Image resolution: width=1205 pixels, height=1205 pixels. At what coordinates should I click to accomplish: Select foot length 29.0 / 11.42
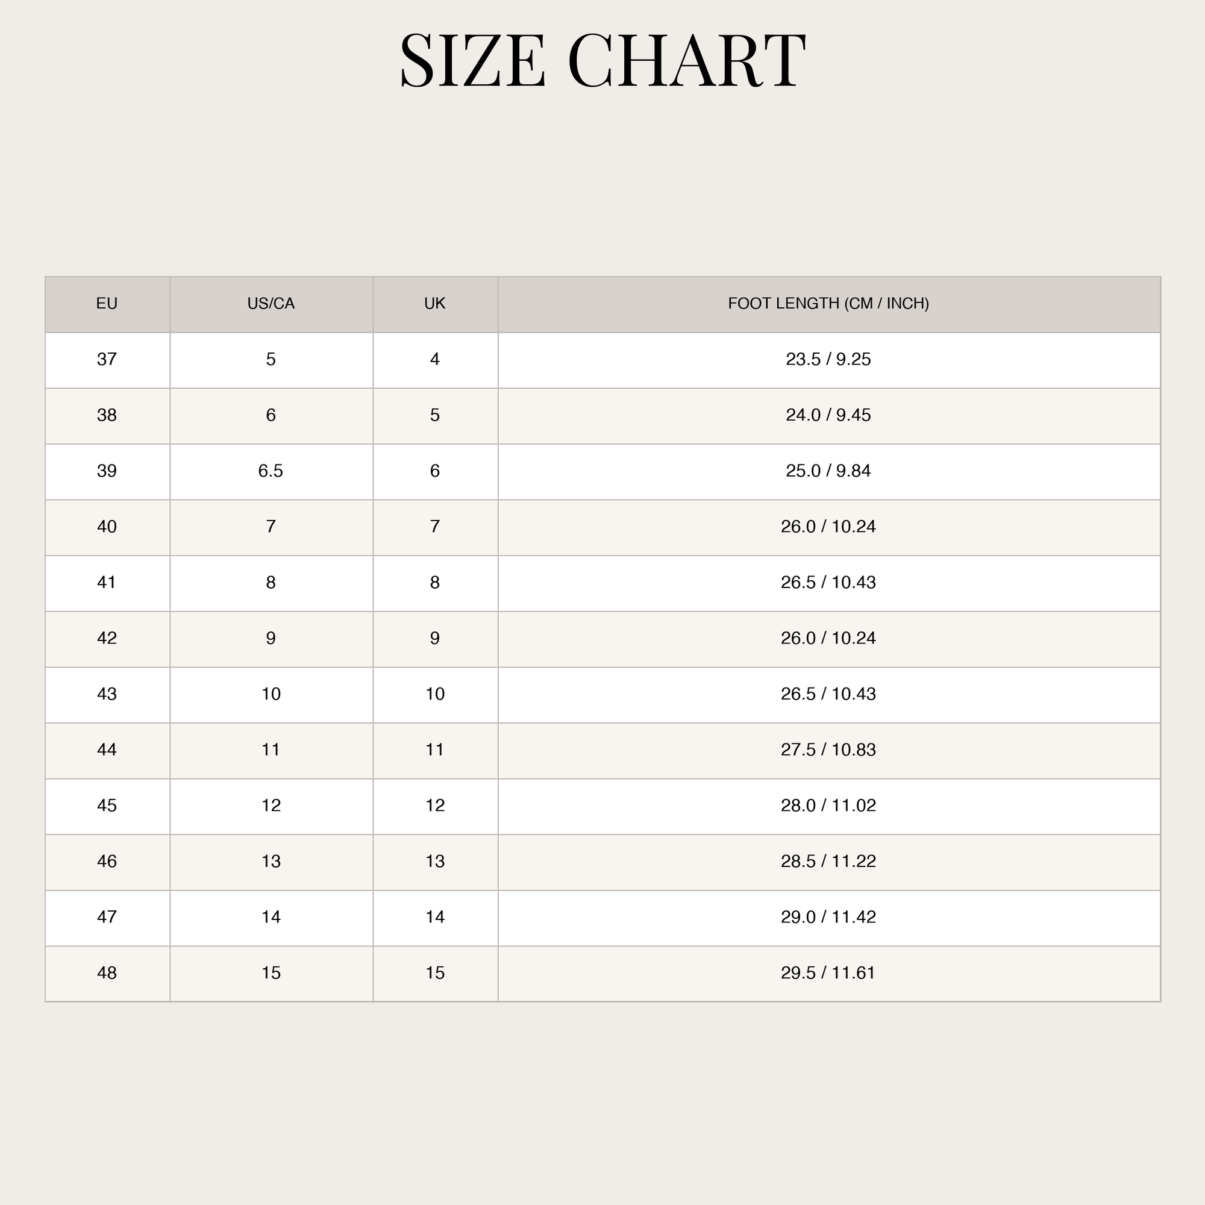[829, 918]
